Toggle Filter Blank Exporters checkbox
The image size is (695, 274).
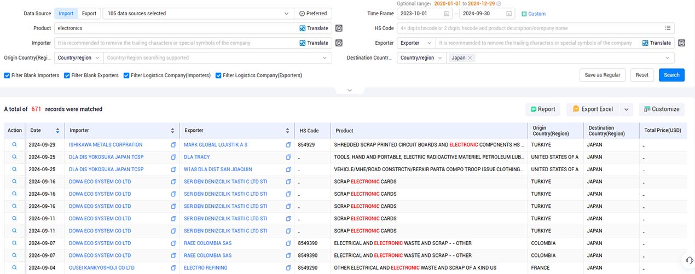(67, 75)
